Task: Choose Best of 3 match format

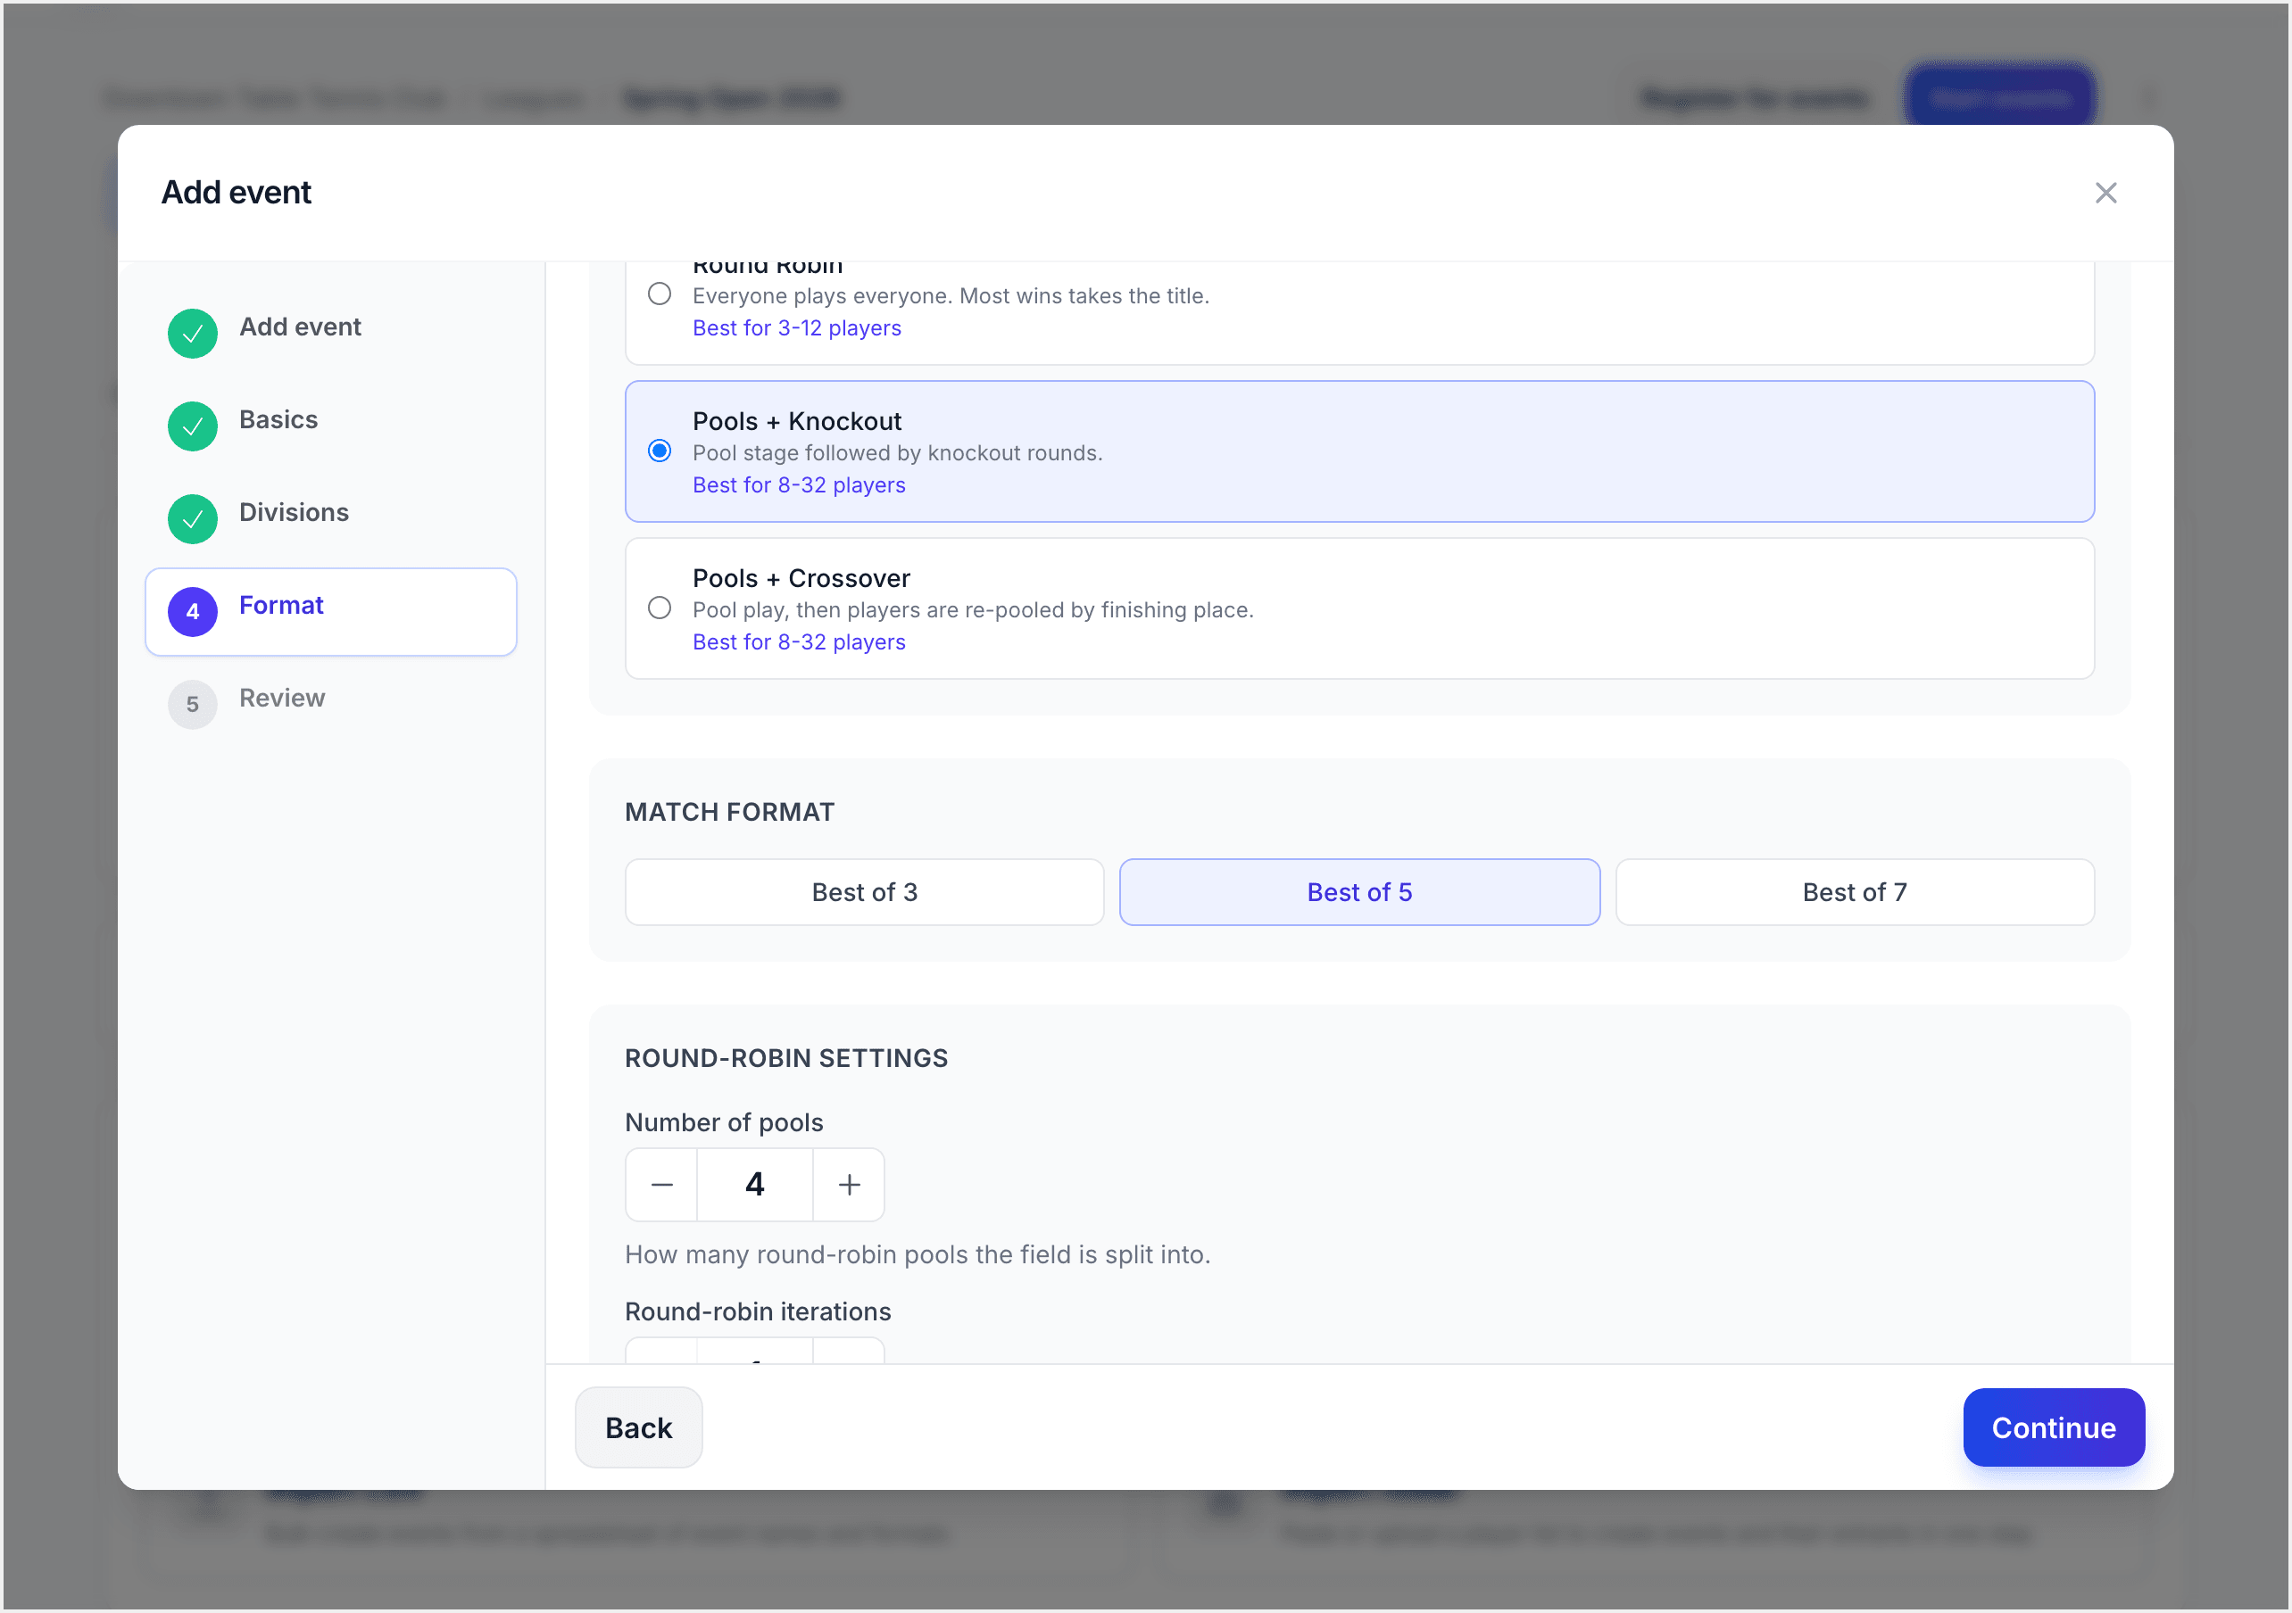Action: tap(865, 892)
